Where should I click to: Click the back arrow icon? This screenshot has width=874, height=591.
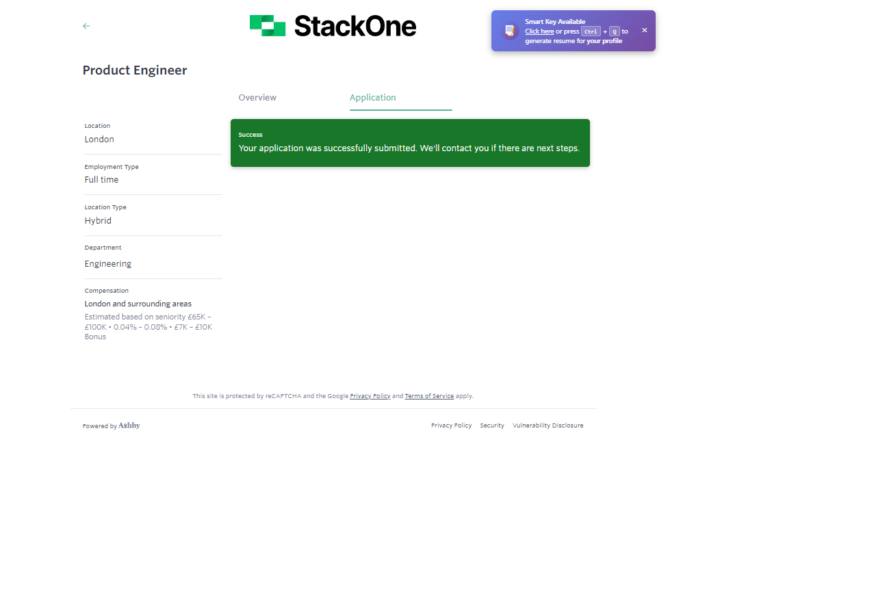(x=86, y=26)
